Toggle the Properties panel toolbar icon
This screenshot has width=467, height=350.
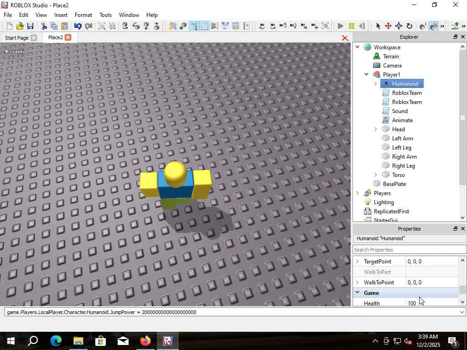[205, 26]
